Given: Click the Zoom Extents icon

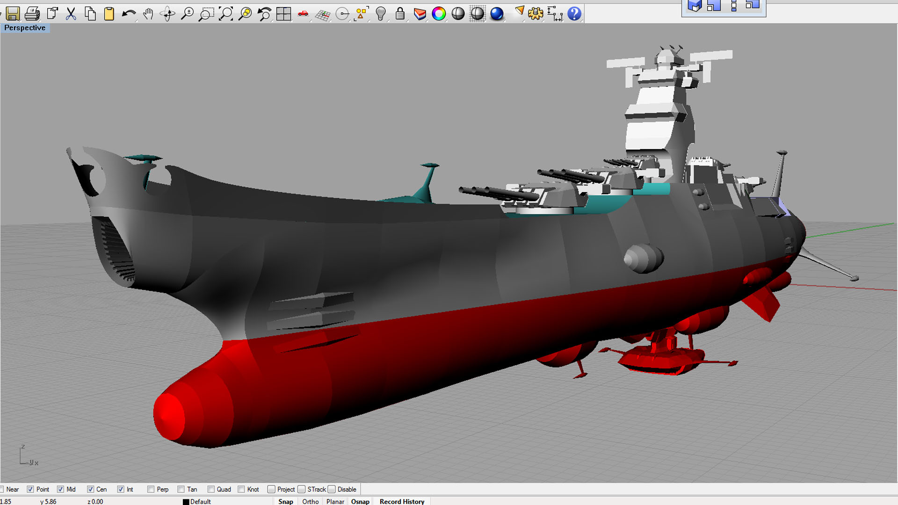Looking at the screenshot, I should 226,14.
